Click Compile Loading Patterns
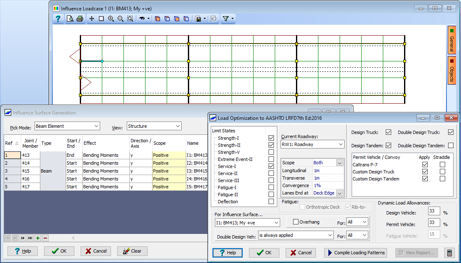This screenshot has width=461, height=263. pos(355,253)
